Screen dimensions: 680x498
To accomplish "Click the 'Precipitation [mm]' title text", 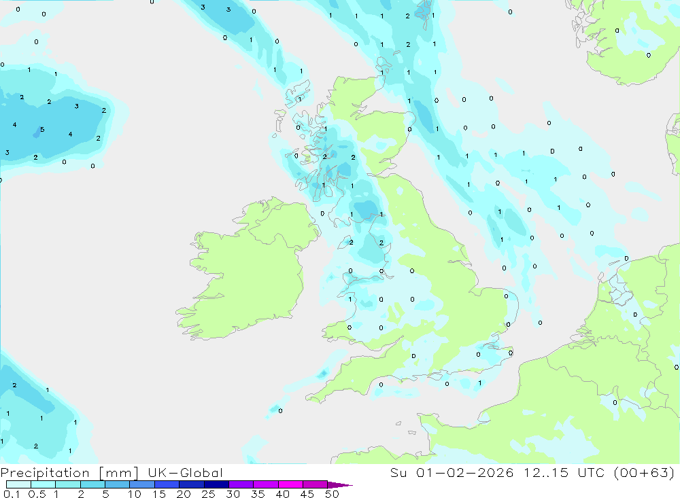I will coord(69,473).
